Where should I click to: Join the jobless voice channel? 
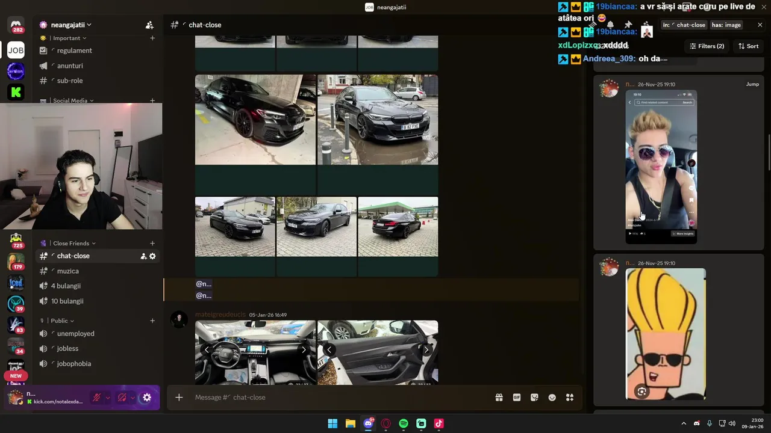[x=96, y=349]
